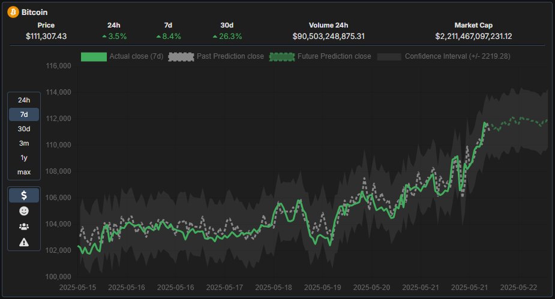This screenshot has height=299, width=555.
Task: Click the orange Bitcoin logo icon
Action: point(13,12)
